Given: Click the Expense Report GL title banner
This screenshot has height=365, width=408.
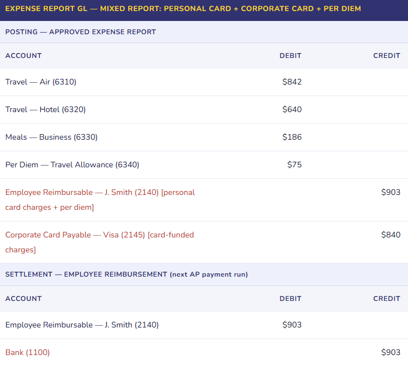Looking at the screenshot, I should point(183,9).
